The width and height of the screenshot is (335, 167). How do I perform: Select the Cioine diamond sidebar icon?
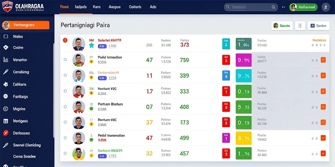(6, 48)
